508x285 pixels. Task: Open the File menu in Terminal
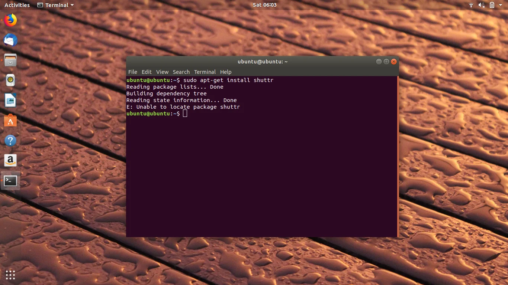point(133,72)
